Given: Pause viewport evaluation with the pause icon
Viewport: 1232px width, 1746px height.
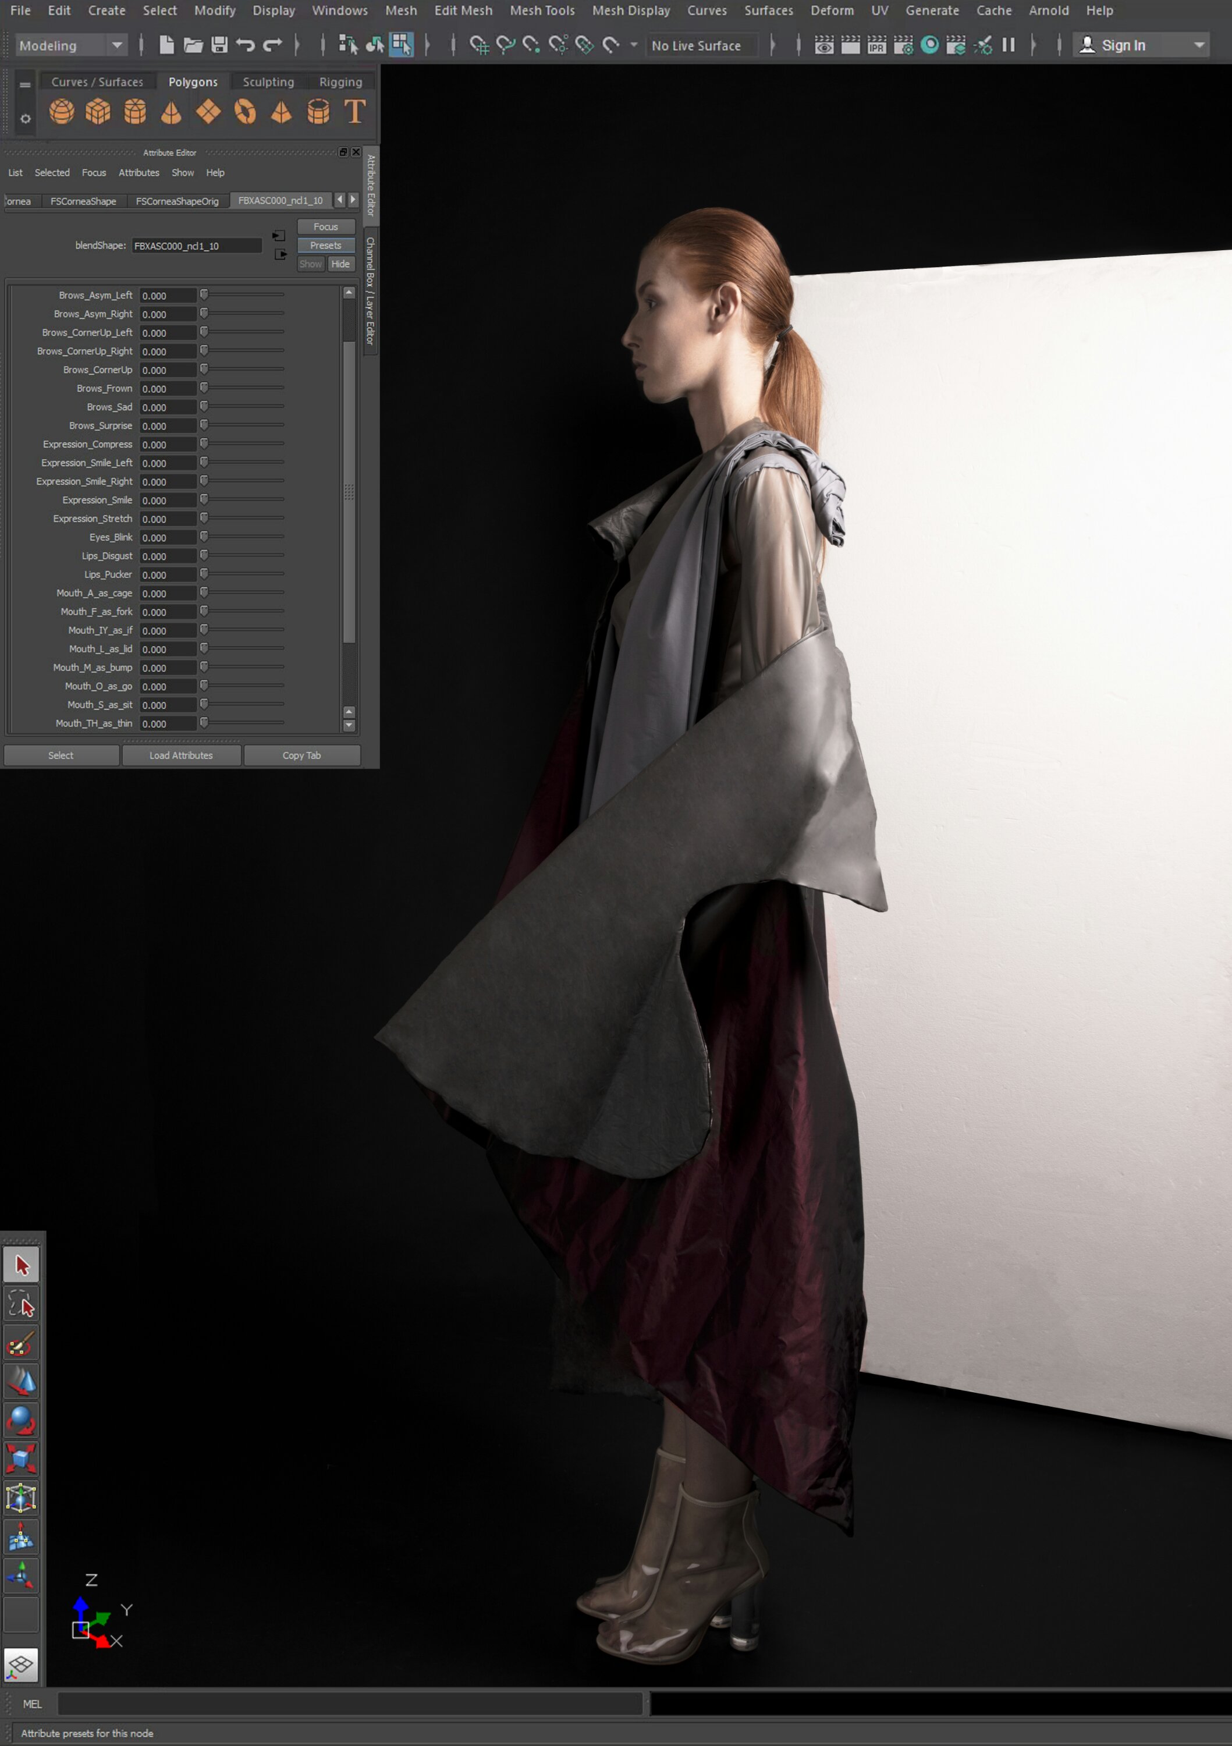Looking at the screenshot, I should pyautogui.click(x=1009, y=45).
